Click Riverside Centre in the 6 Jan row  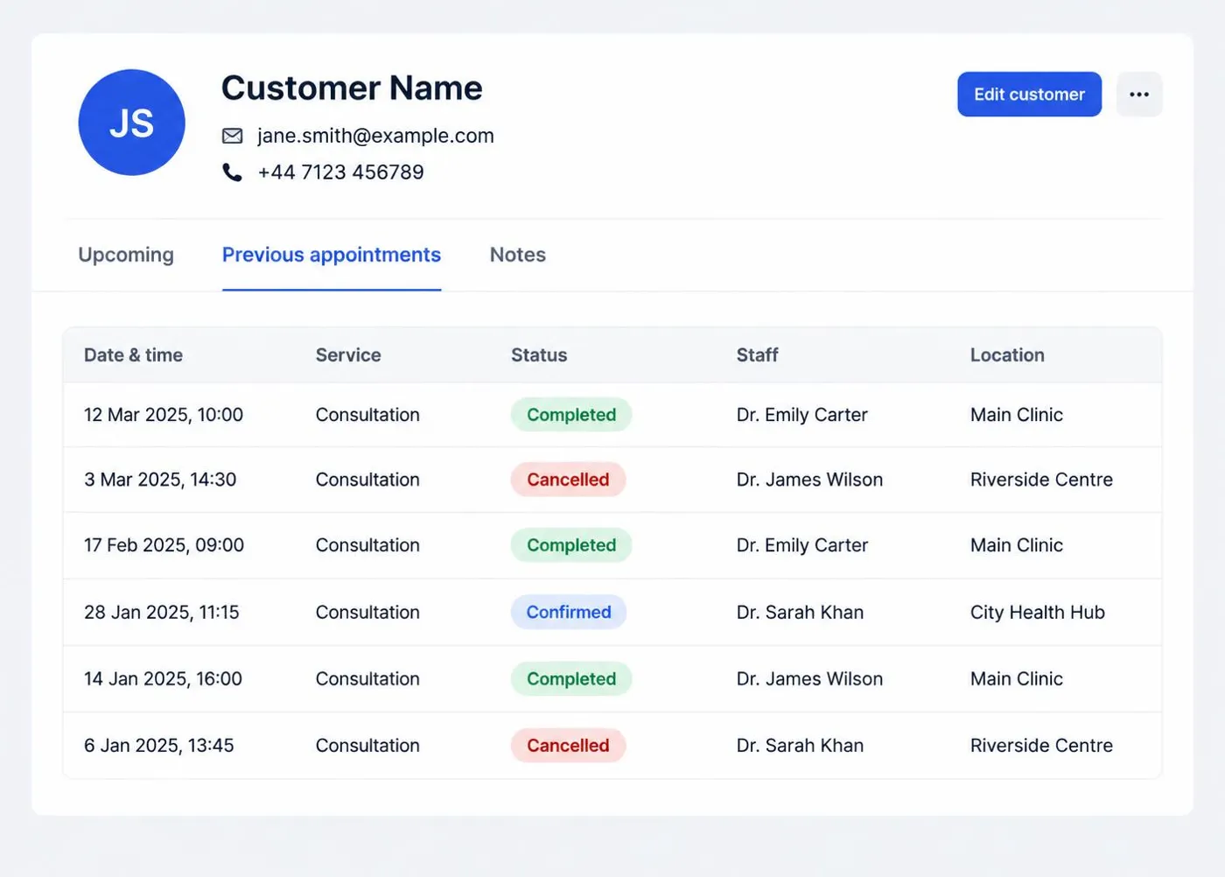coord(1041,746)
